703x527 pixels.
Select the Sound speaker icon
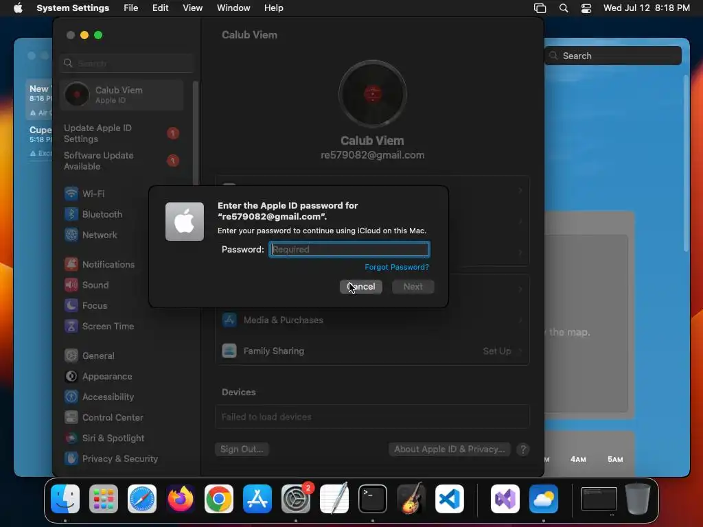click(71, 285)
